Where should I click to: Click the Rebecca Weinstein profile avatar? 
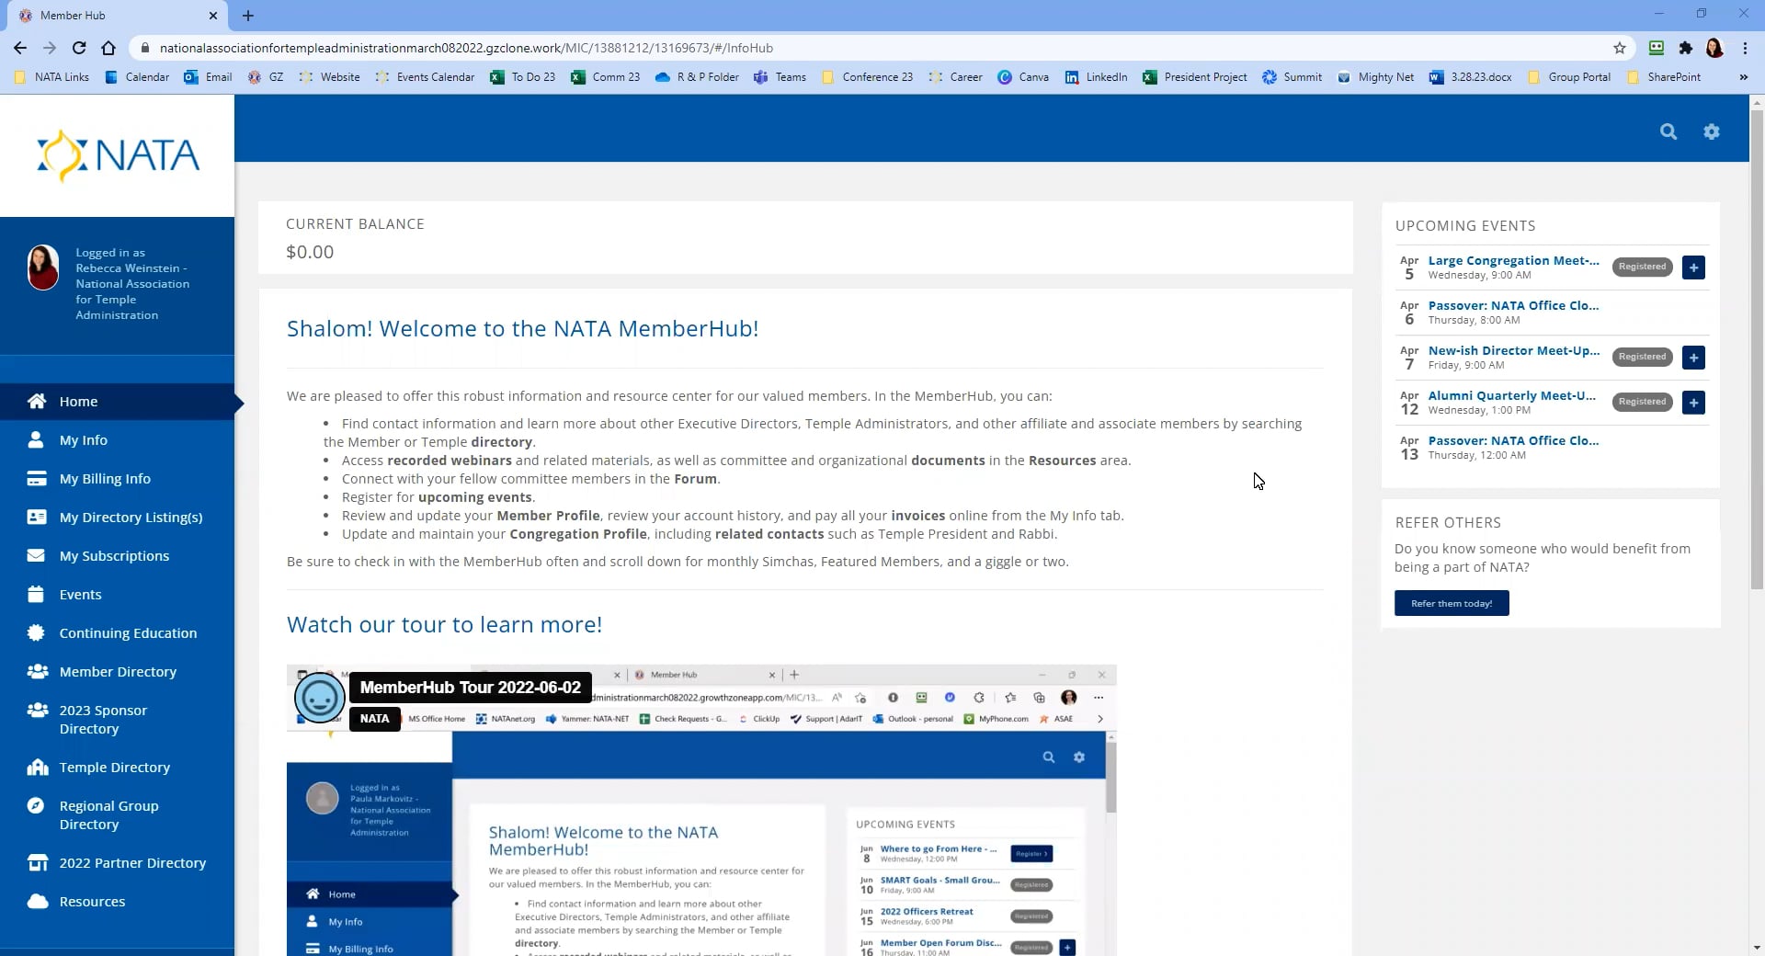pyautogui.click(x=42, y=267)
